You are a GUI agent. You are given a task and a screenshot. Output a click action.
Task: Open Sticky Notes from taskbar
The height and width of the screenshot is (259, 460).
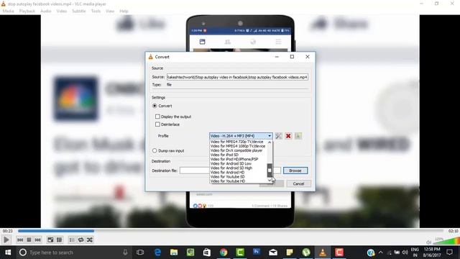pos(290,253)
